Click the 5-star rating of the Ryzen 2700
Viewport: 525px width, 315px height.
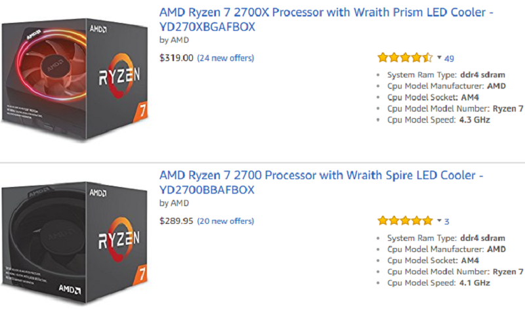click(x=405, y=221)
